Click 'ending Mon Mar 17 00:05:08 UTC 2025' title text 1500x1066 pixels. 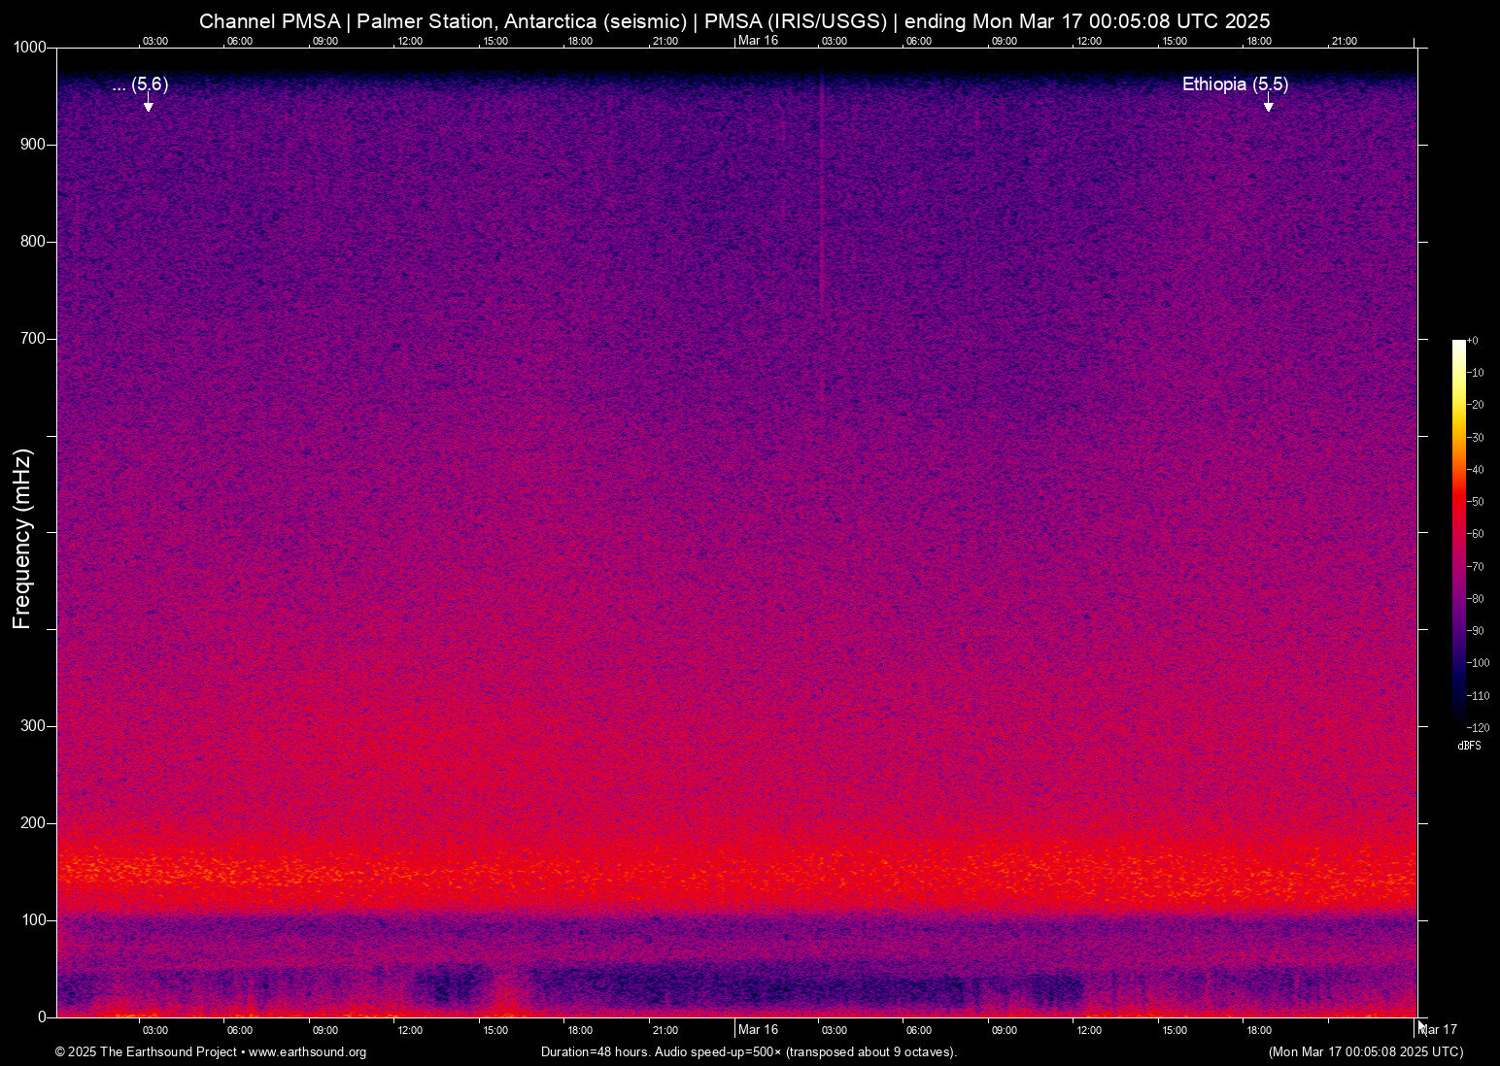1087,21
